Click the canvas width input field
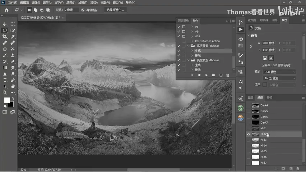 tap(269, 43)
